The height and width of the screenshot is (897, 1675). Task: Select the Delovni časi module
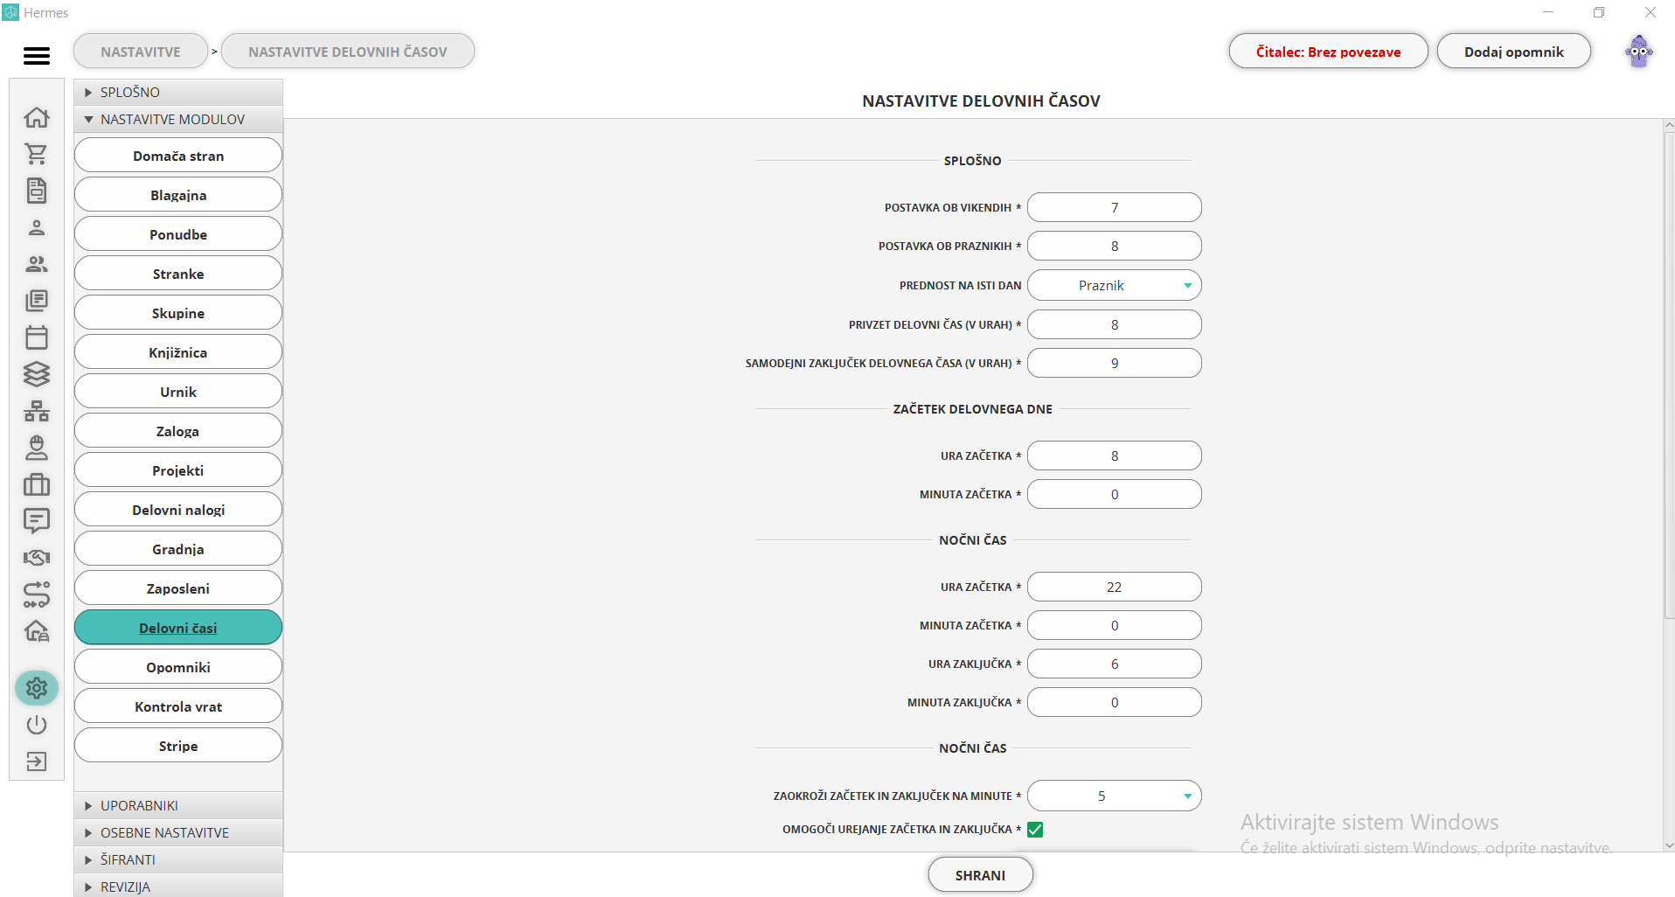(x=178, y=628)
